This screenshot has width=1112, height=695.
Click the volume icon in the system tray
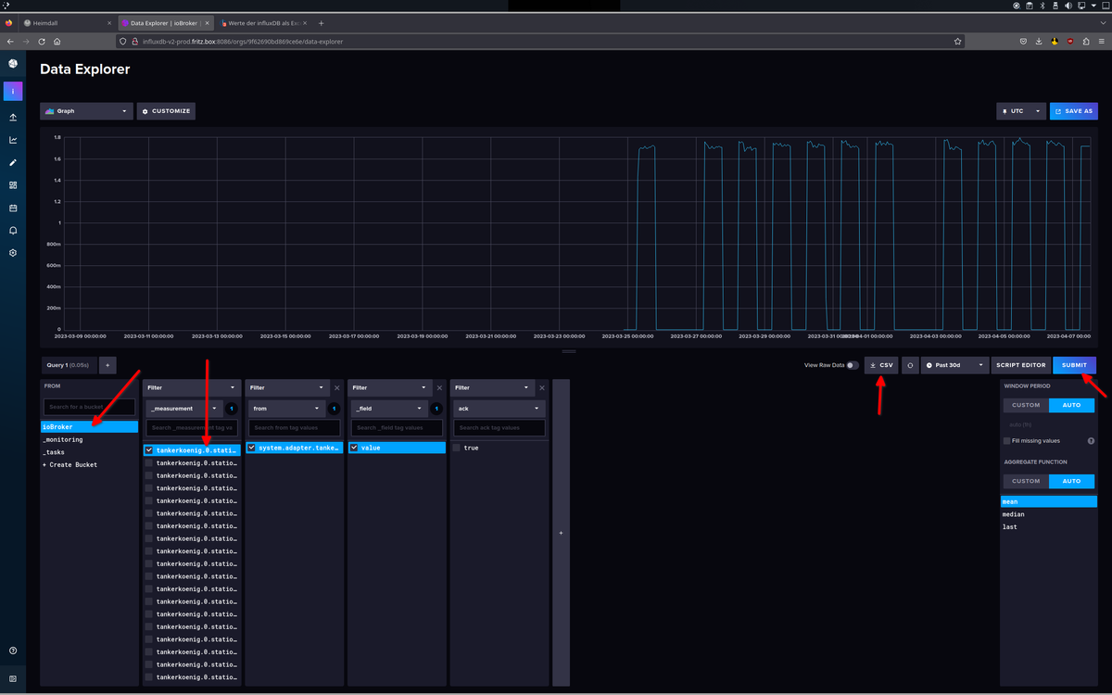[x=1068, y=6]
